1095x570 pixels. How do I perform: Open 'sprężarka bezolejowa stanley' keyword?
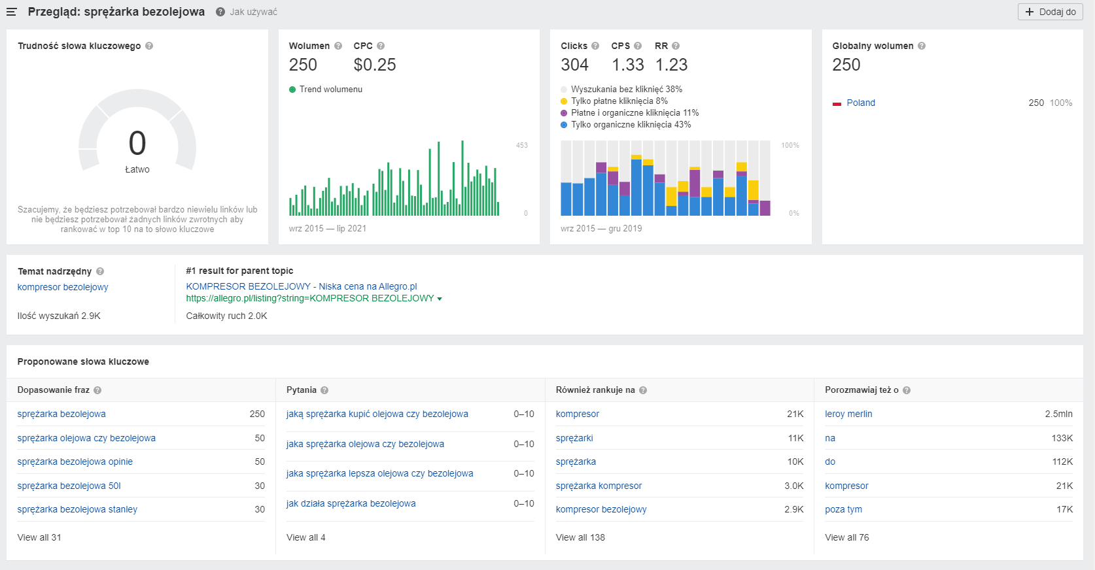[x=77, y=509]
